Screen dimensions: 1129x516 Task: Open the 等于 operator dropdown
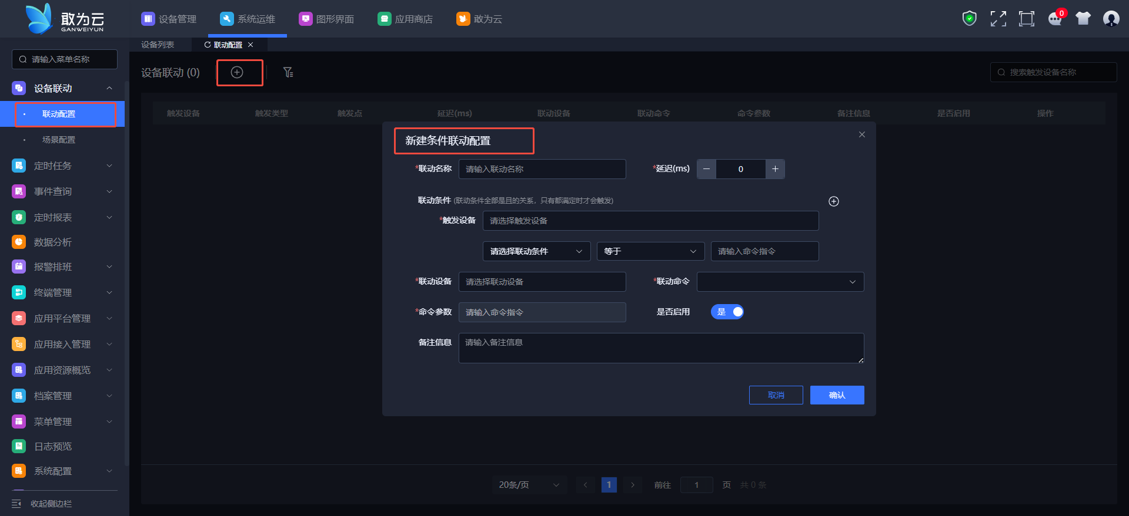tap(650, 251)
